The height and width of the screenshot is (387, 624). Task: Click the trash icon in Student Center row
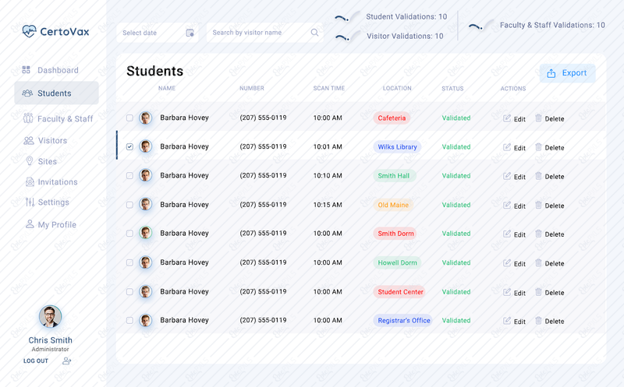(x=538, y=292)
